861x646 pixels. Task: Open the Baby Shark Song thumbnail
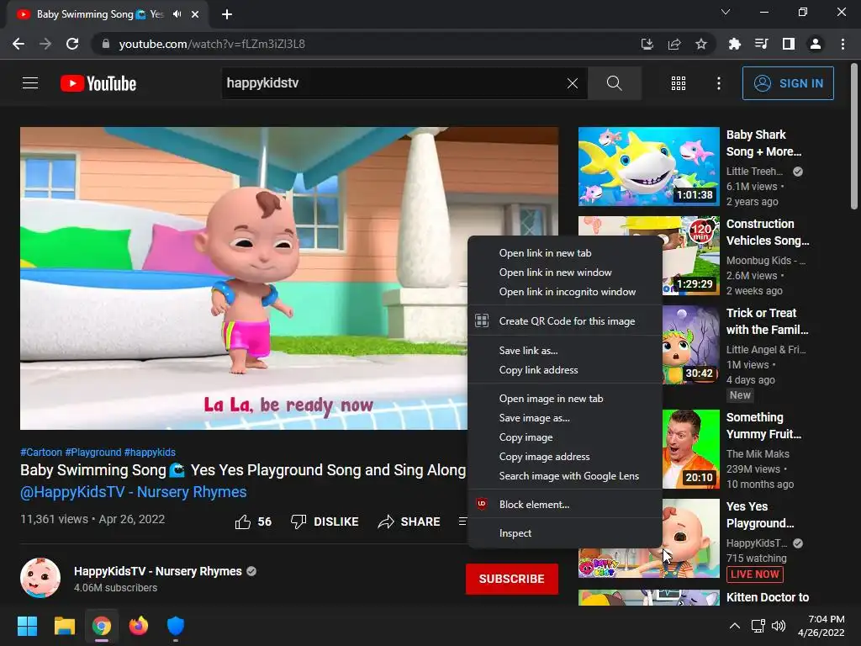pyautogui.click(x=648, y=167)
